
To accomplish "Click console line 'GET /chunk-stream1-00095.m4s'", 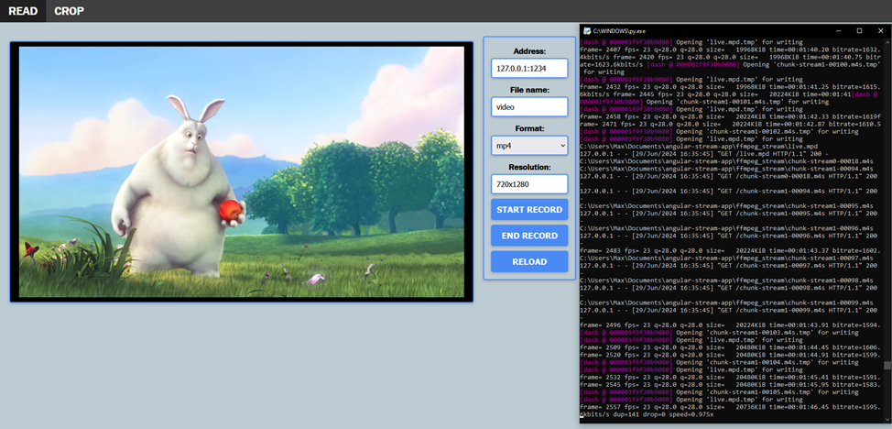I will click(x=731, y=213).
